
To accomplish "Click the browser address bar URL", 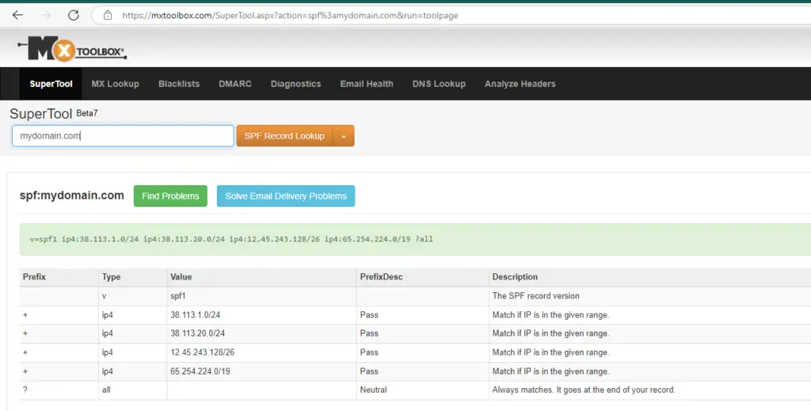I will 290,16.
